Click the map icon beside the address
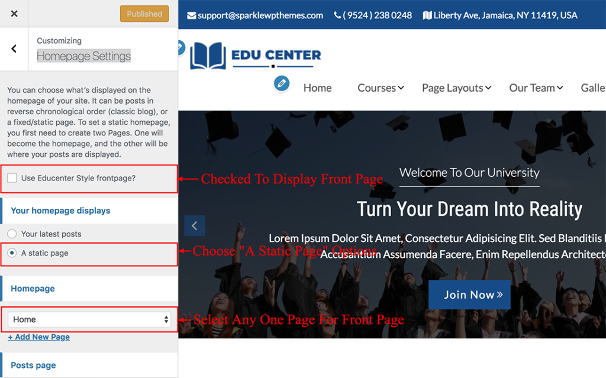Image resolution: width=606 pixels, height=378 pixels. coord(427,15)
